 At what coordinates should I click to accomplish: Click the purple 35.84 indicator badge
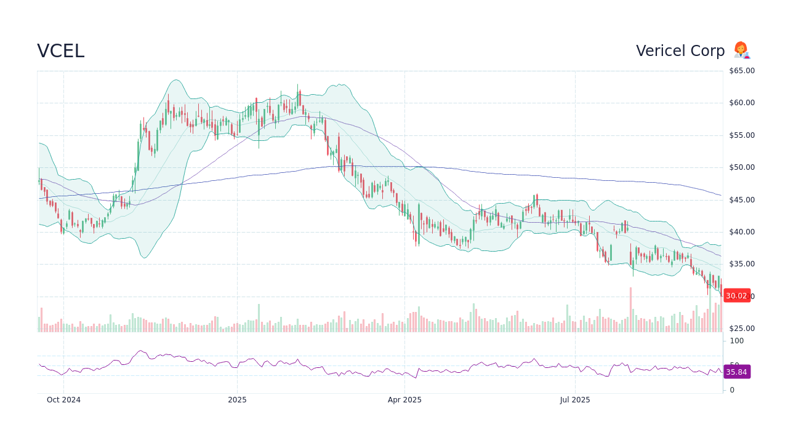pyautogui.click(x=736, y=372)
